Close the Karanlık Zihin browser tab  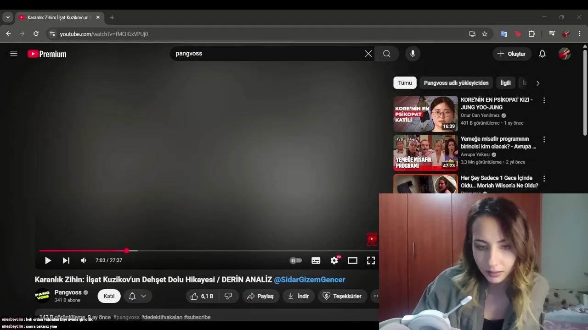click(x=98, y=17)
